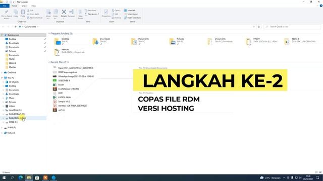This screenshot has width=323, height=181.
Task: Switch to large icons view in status bar
Action: [320, 172]
